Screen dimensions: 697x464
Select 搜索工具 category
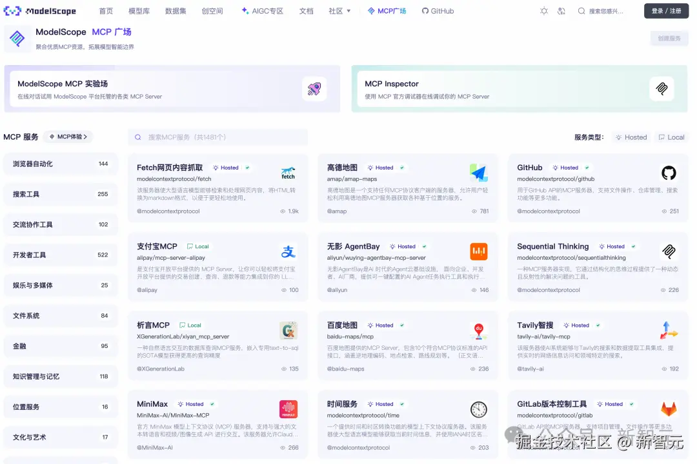coord(61,194)
